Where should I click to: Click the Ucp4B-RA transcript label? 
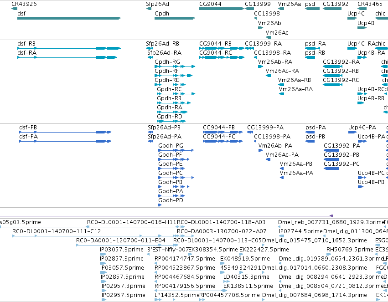coord(371,53)
